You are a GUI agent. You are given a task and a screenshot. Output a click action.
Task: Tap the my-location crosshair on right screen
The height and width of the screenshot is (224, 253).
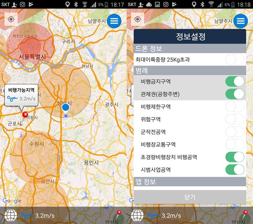pos(137,19)
